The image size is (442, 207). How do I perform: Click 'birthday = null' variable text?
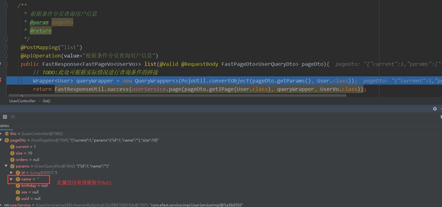34,186
